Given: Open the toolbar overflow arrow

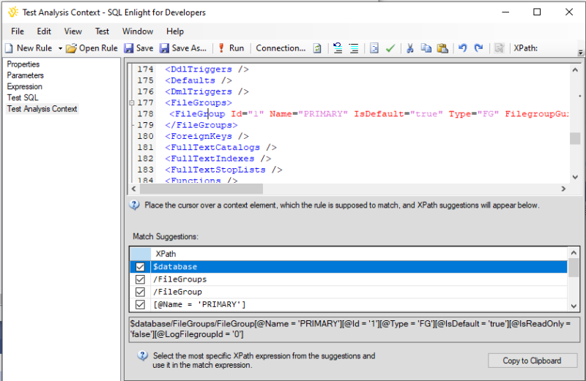Looking at the screenshot, I should coord(580,52).
